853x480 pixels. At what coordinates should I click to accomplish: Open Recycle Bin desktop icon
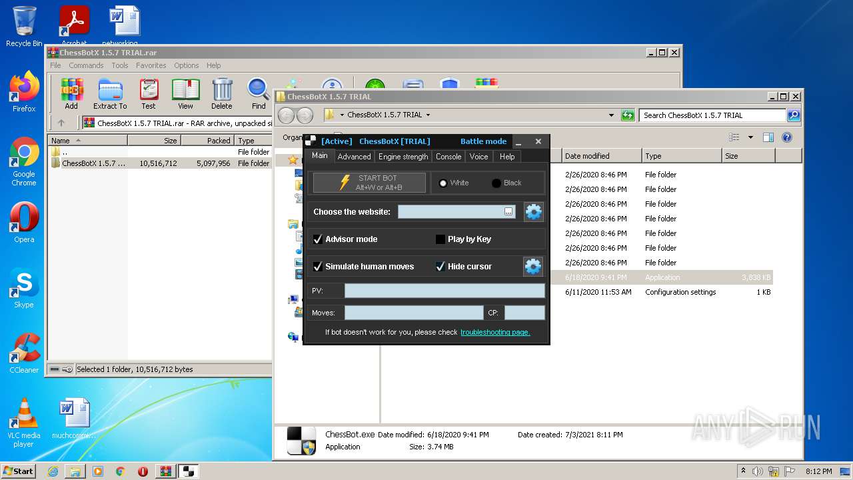click(24, 27)
